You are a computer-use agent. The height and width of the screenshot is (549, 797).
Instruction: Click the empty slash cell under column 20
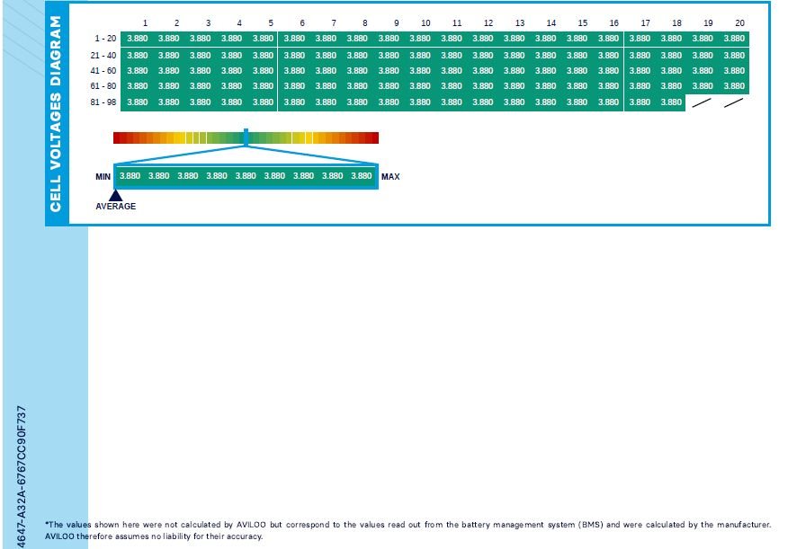(734, 102)
